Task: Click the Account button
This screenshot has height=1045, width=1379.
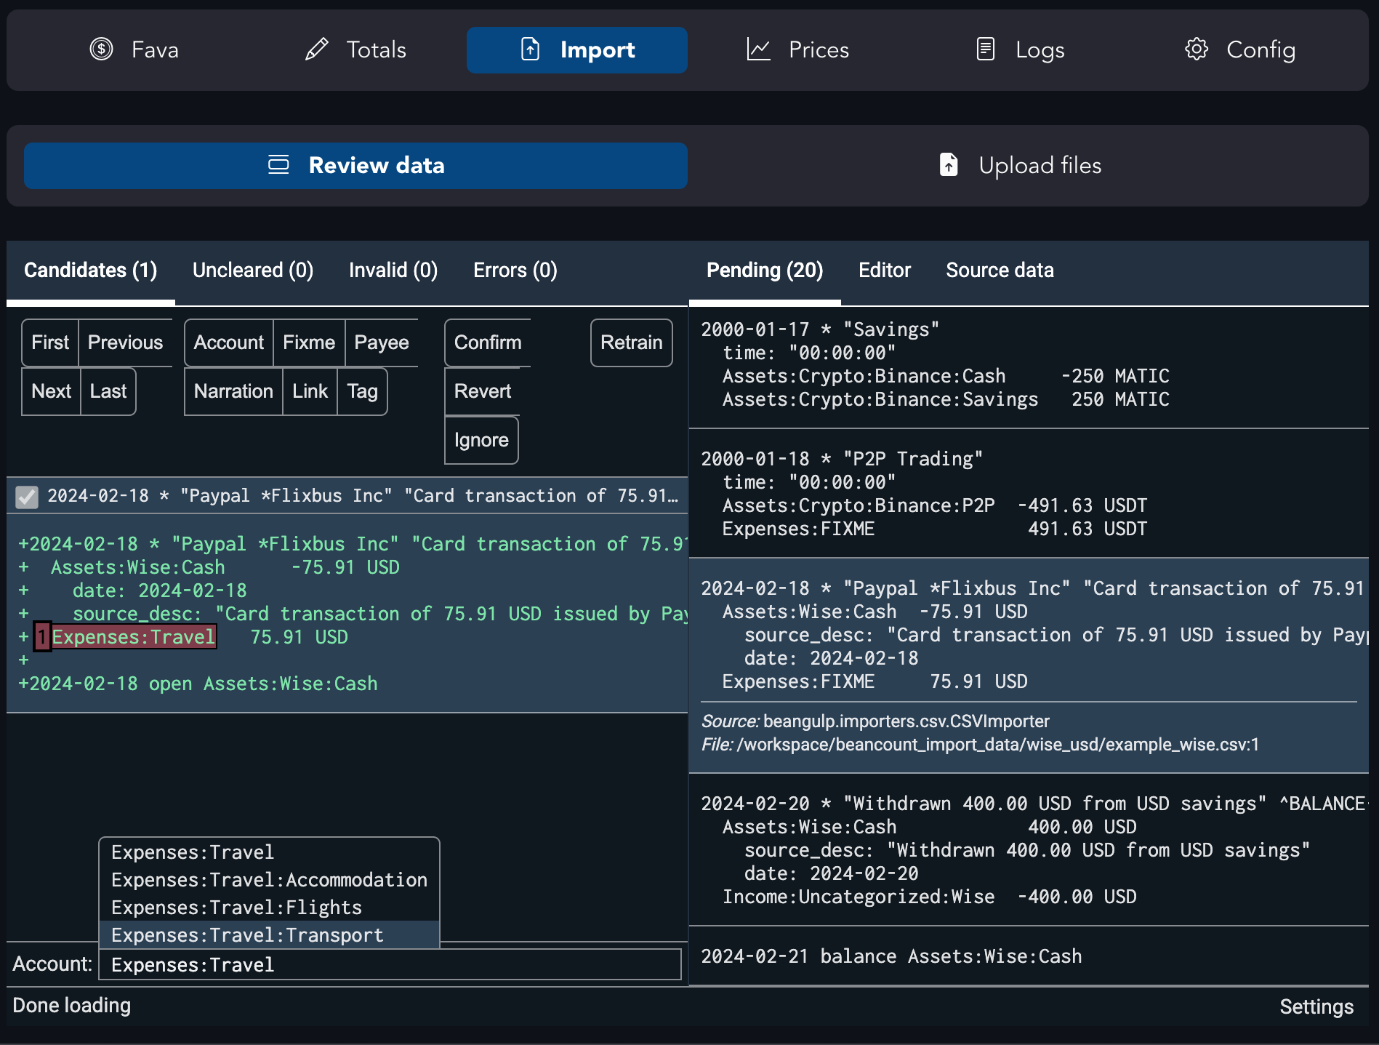Action: pyautogui.click(x=229, y=343)
